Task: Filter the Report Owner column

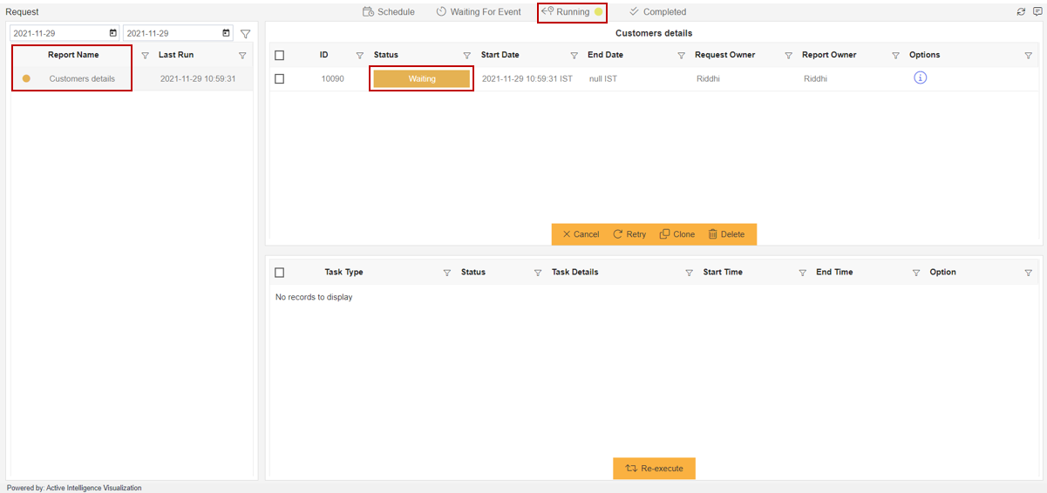Action: [x=895, y=56]
